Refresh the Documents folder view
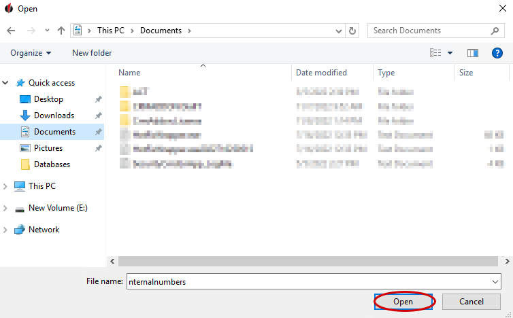This screenshot has width=513, height=318. tap(352, 31)
